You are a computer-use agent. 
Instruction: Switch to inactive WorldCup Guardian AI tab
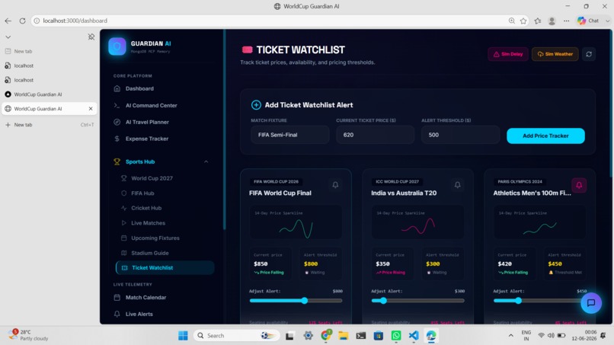click(49, 94)
